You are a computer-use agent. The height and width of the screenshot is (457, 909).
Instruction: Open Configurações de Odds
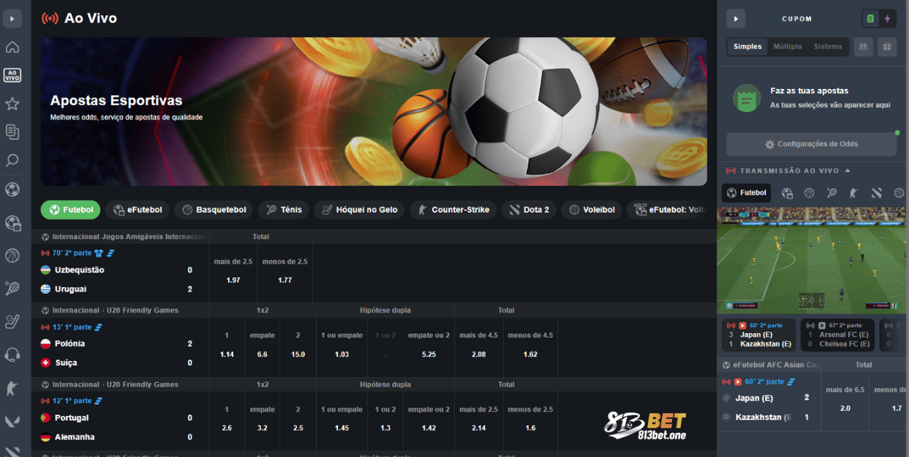click(811, 144)
